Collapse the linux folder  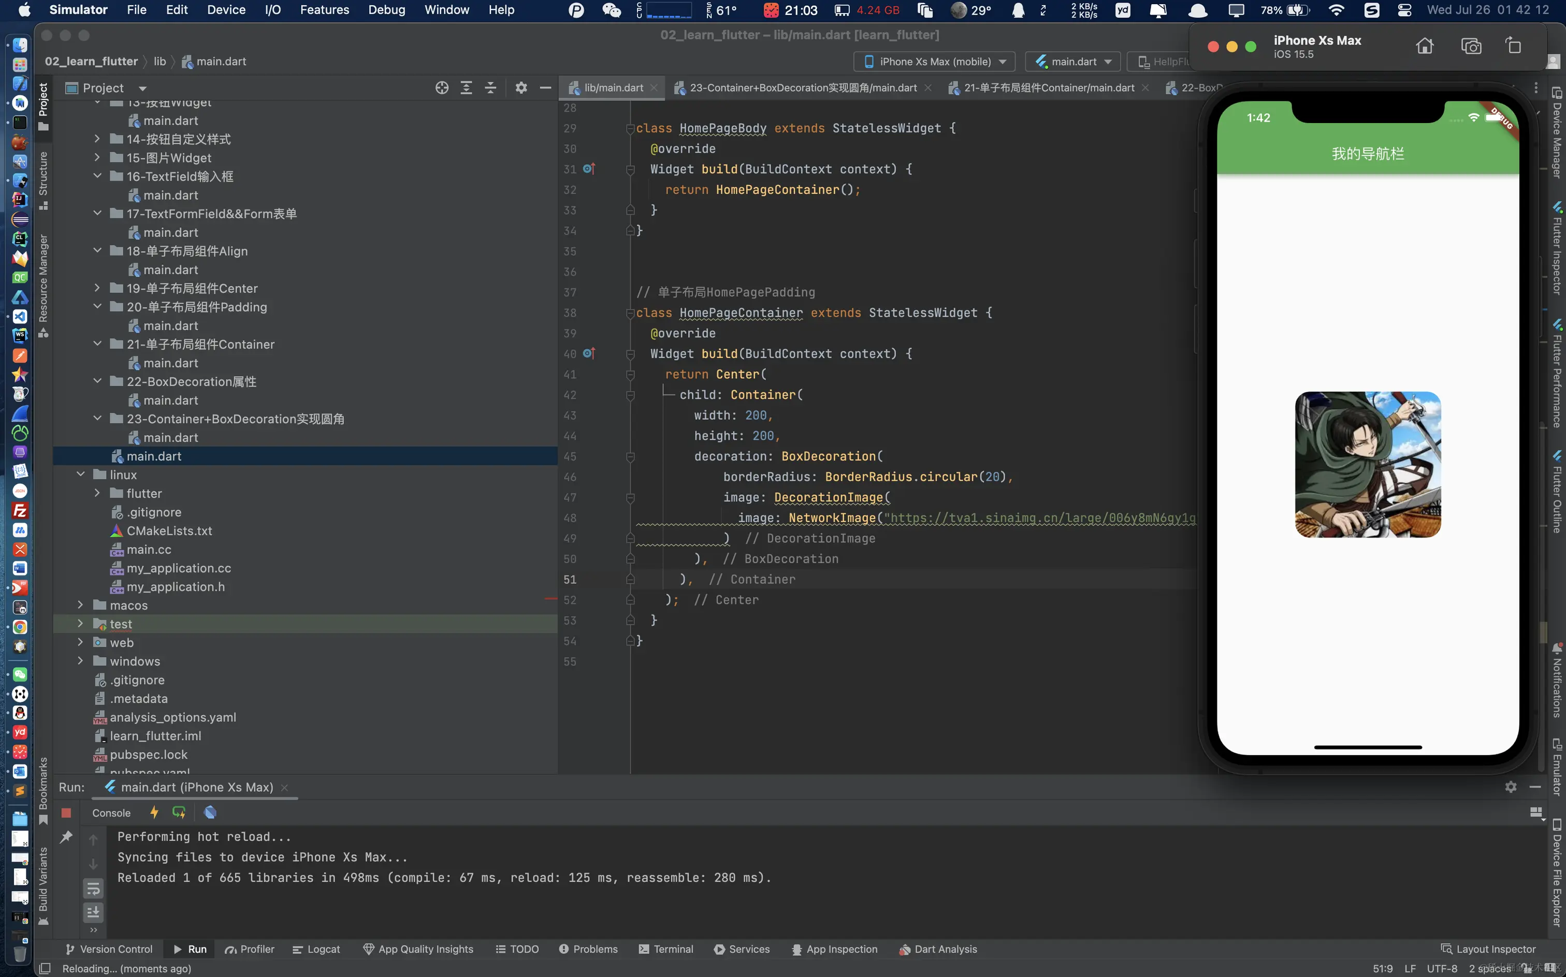(x=80, y=475)
